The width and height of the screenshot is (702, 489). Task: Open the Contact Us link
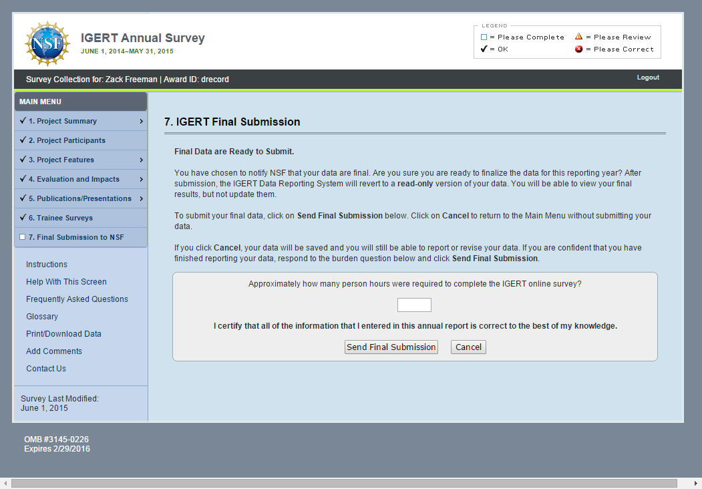click(x=46, y=369)
